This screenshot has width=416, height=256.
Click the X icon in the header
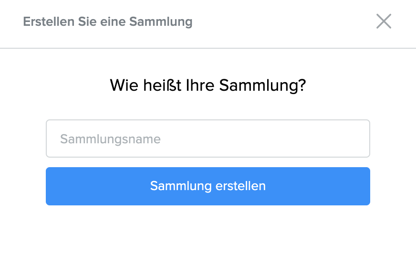(384, 21)
